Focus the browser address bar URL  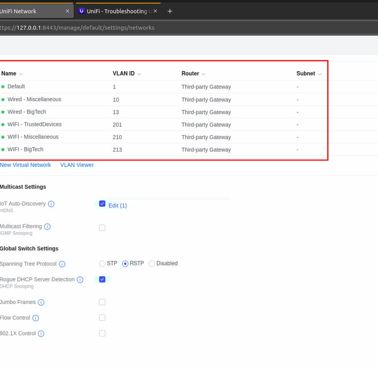[77, 28]
